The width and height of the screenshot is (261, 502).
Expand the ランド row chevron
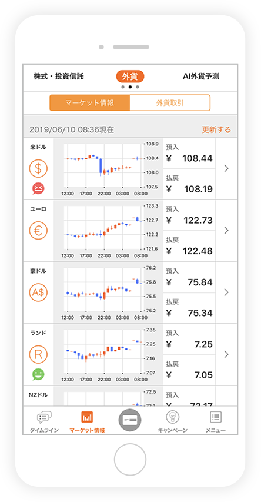[226, 354]
